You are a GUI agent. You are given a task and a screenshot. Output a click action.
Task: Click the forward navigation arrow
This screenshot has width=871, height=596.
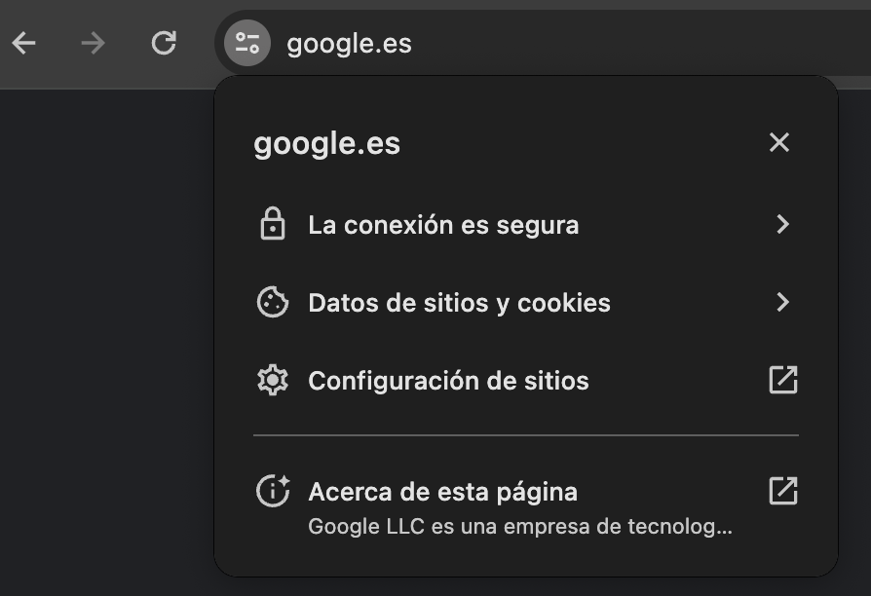point(93,43)
